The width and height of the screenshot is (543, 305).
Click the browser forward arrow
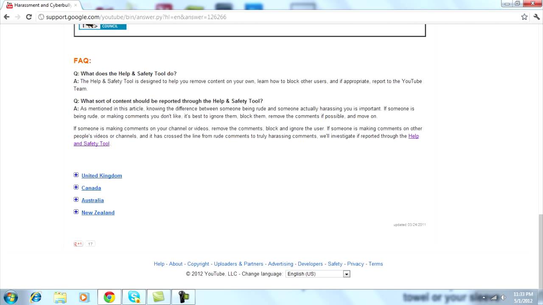pos(17,17)
